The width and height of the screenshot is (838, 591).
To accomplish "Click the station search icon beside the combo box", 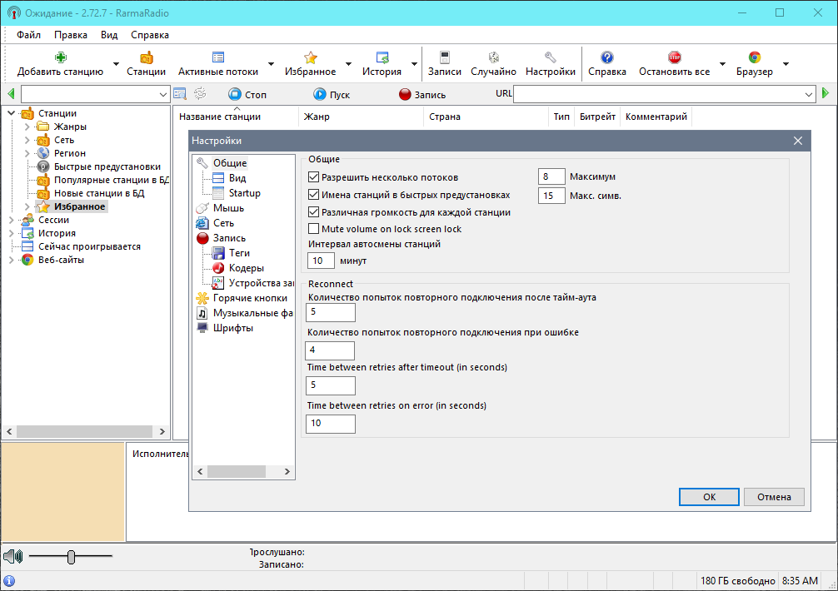I will tap(180, 94).
